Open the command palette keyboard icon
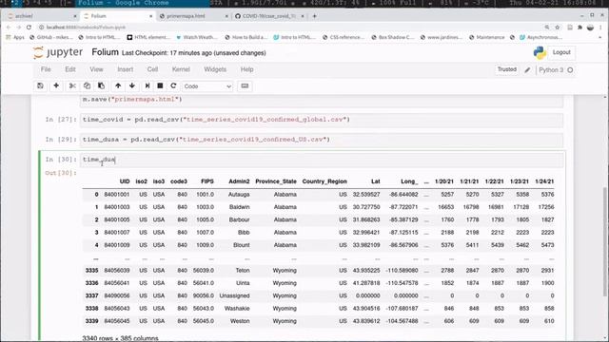The image size is (609, 342). click(x=245, y=85)
